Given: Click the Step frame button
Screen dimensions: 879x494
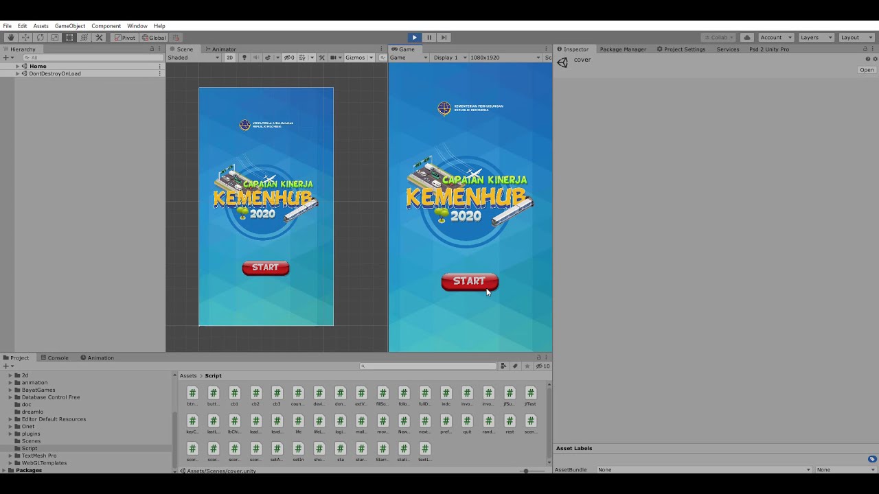Looking at the screenshot, I should [x=444, y=38].
